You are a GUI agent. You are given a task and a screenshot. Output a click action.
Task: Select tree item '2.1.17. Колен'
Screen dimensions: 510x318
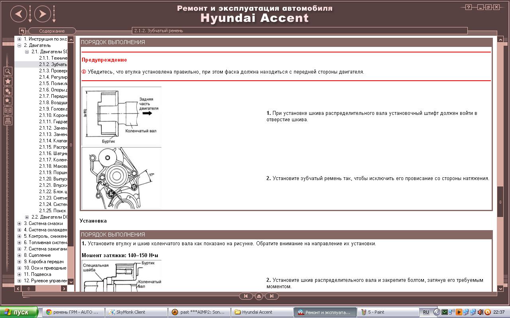[53, 160]
